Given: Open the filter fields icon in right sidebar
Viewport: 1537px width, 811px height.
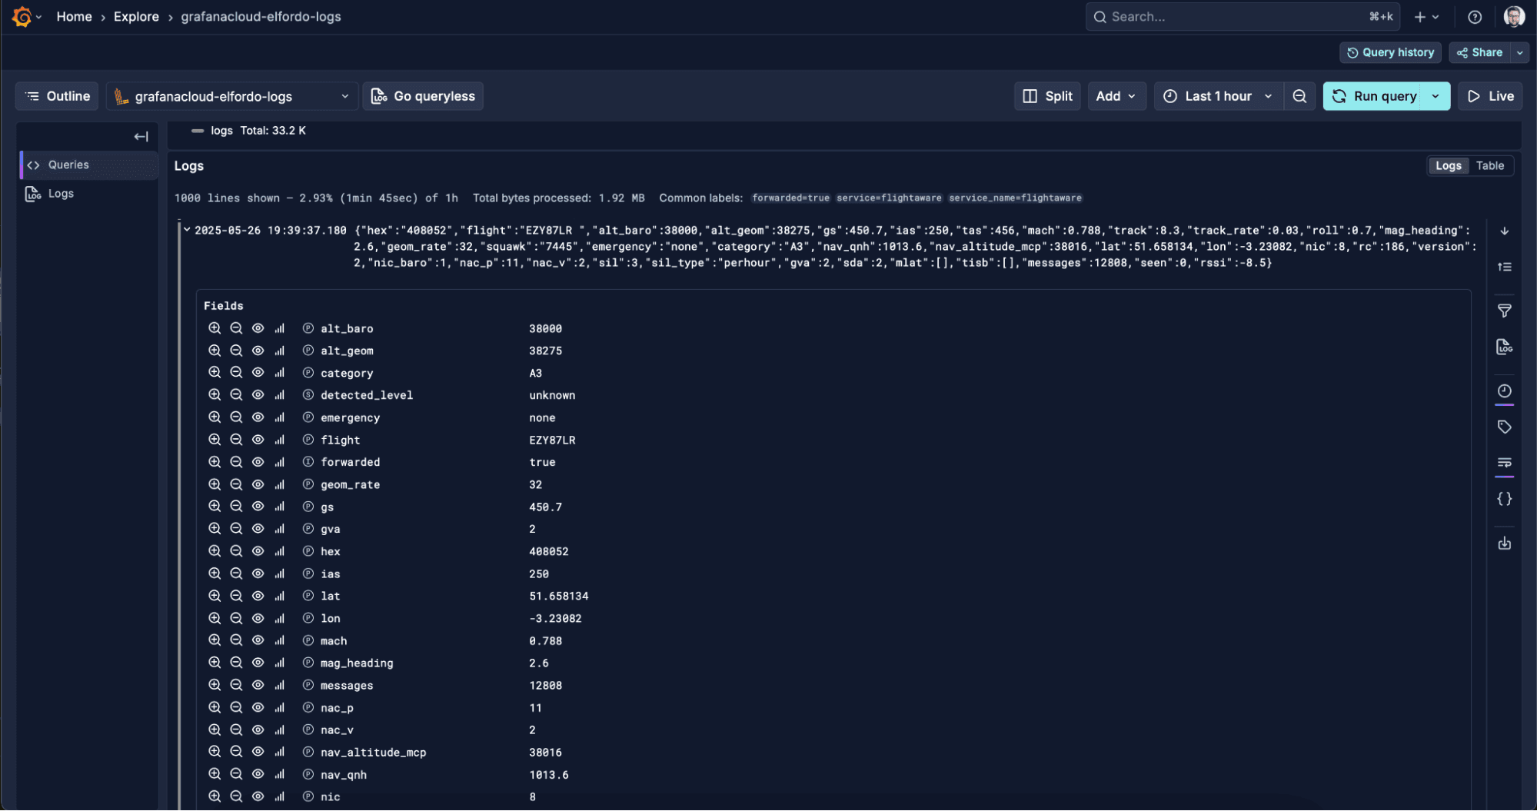Looking at the screenshot, I should pyautogui.click(x=1505, y=311).
